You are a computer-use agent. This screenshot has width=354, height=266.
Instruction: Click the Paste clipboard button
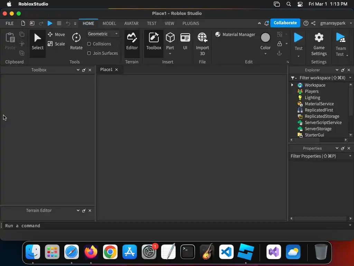[10, 41]
